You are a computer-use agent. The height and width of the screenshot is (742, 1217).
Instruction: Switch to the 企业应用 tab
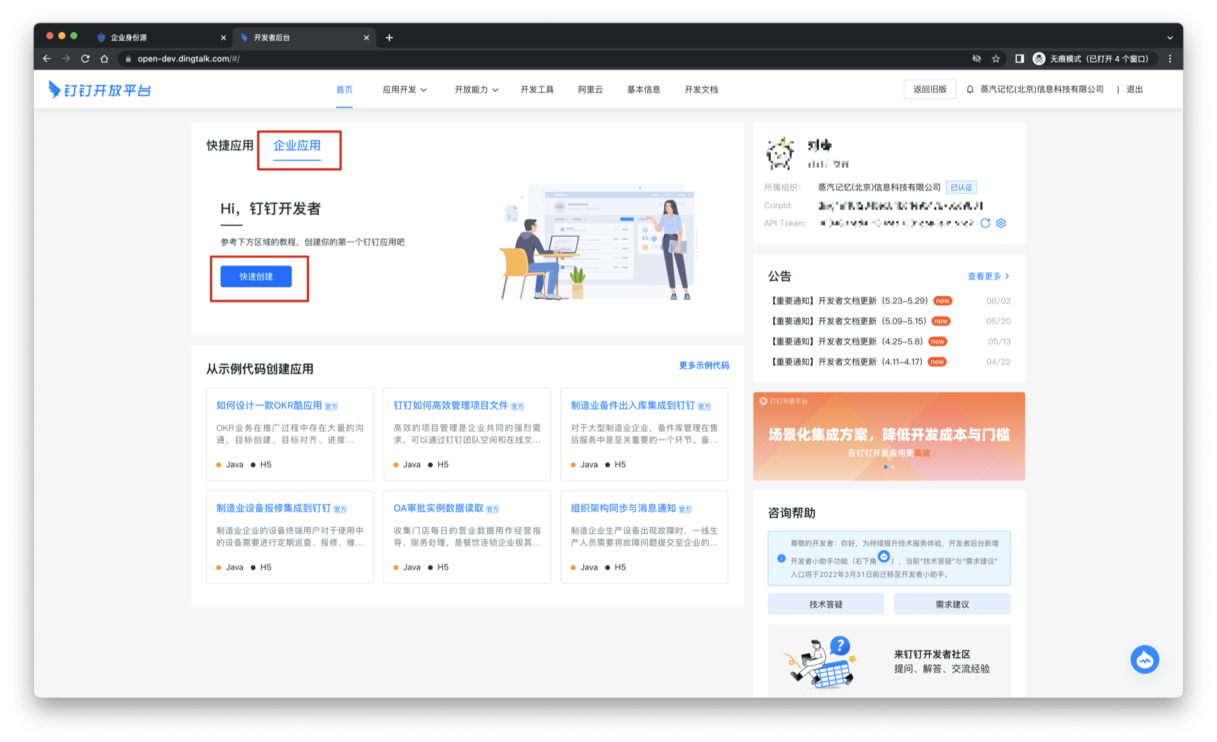click(x=297, y=146)
